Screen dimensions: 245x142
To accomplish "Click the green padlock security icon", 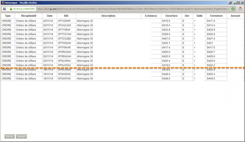I will tap(11, 9).
